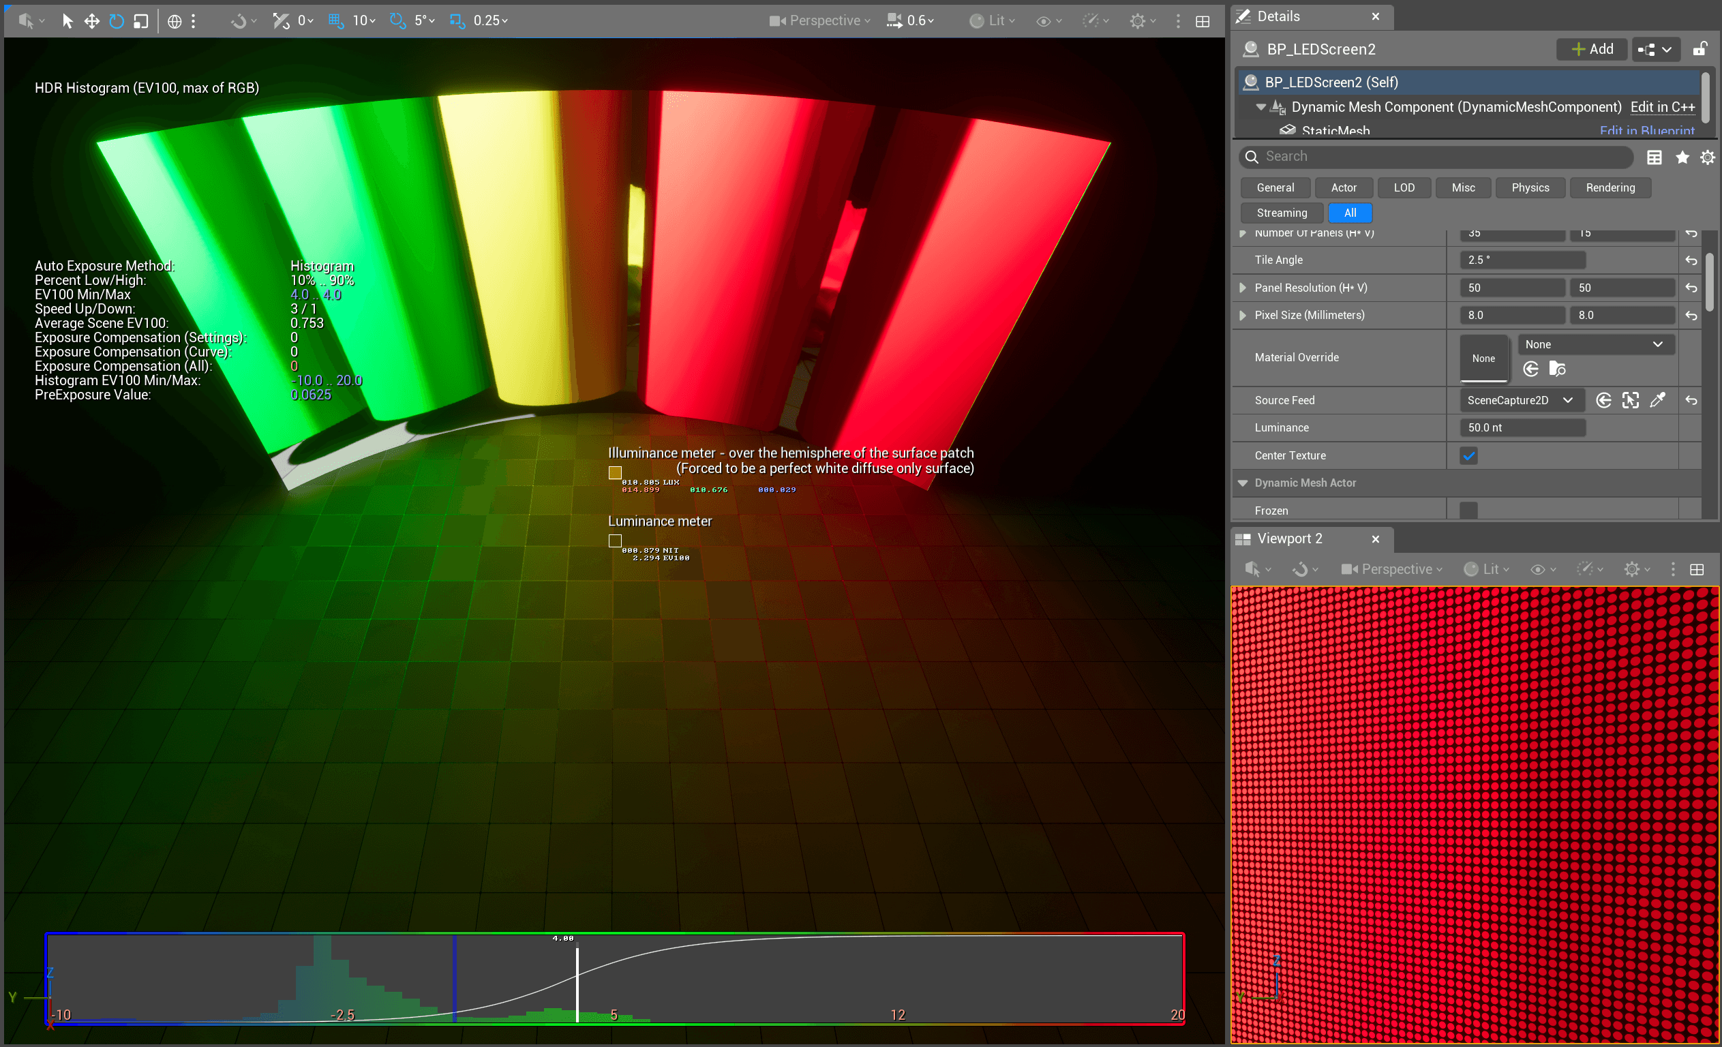Pick Source Feed actor with eyedropper
The width and height of the screenshot is (1722, 1047).
pyautogui.click(x=1658, y=401)
